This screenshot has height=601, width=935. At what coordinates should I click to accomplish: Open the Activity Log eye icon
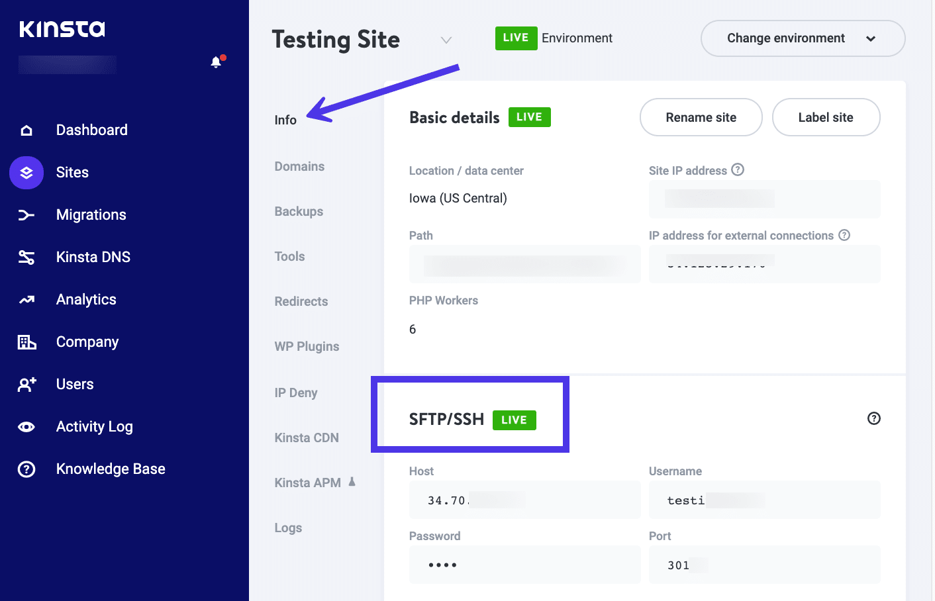26,426
